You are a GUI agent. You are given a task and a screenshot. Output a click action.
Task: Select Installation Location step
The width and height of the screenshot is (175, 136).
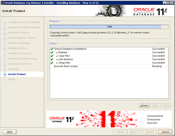click(20, 53)
